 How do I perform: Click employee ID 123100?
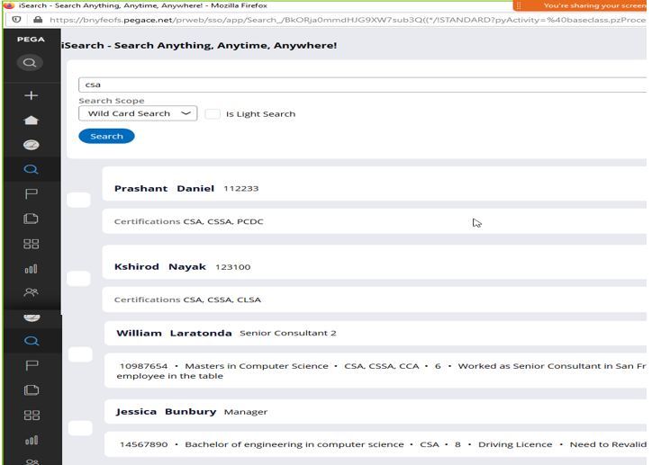click(233, 267)
